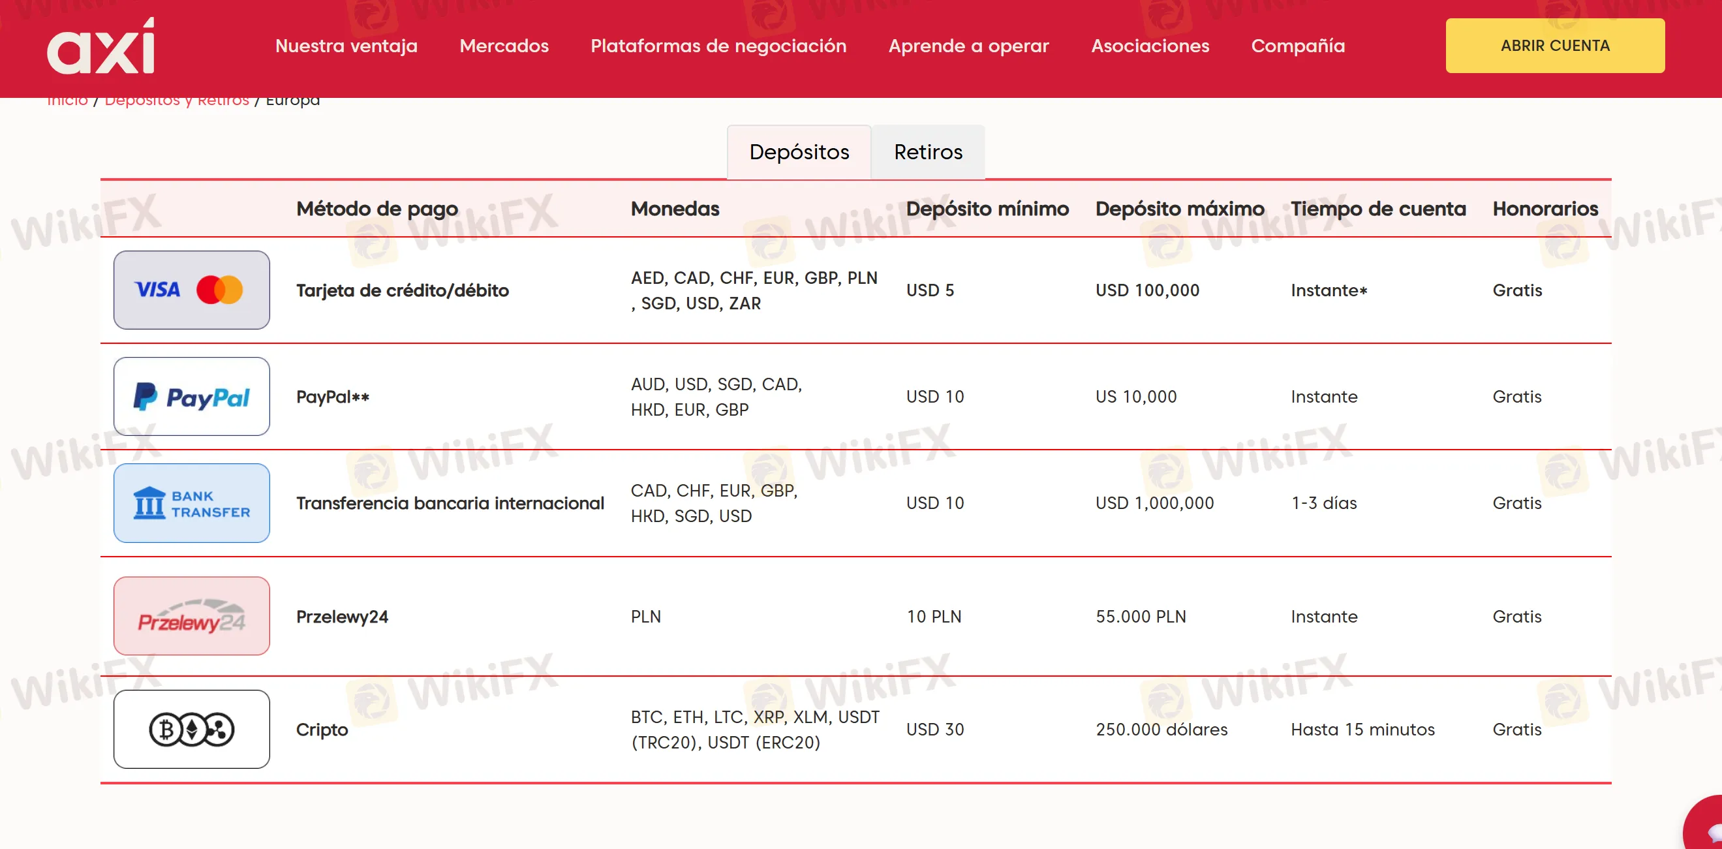This screenshot has height=849, width=1722.
Task: Click the PayPal logo tile
Action: click(191, 396)
